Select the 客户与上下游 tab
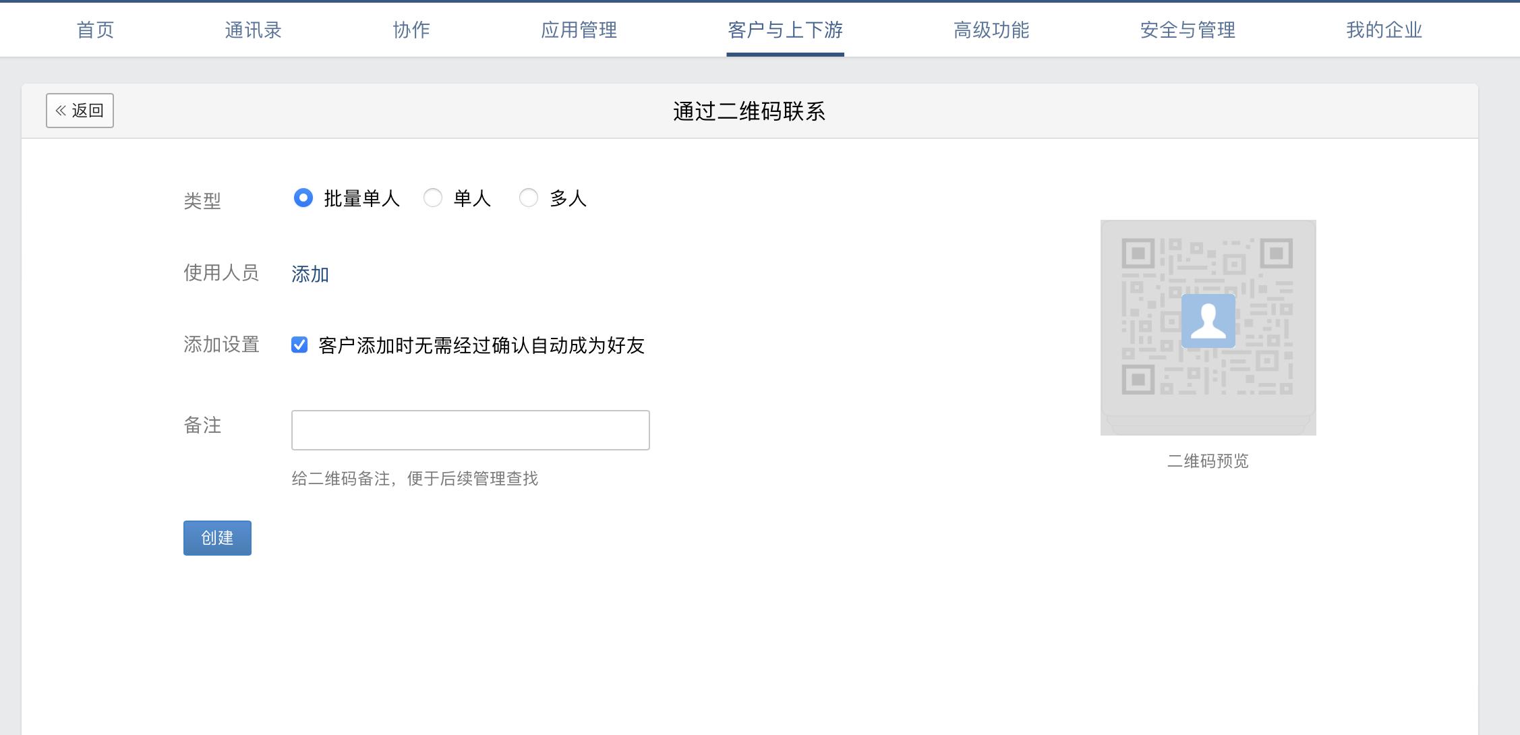The height and width of the screenshot is (735, 1520). pyautogui.click(x=785, y=30)
